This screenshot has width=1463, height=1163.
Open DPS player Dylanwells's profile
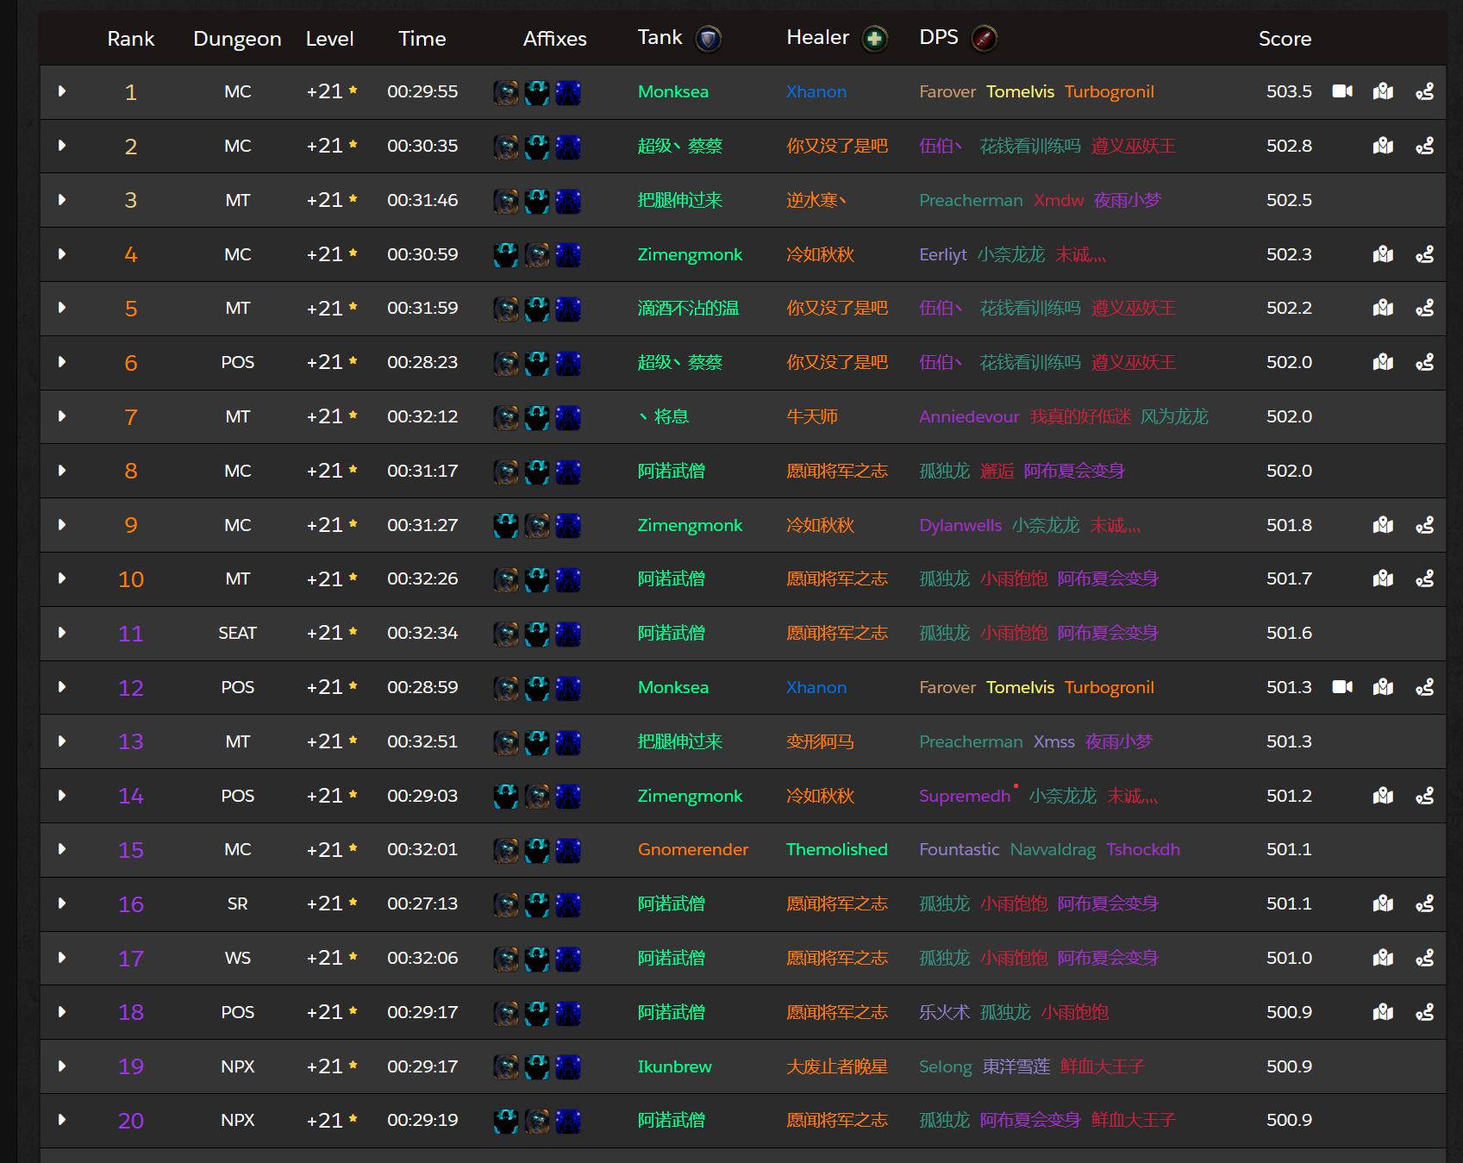960,525
